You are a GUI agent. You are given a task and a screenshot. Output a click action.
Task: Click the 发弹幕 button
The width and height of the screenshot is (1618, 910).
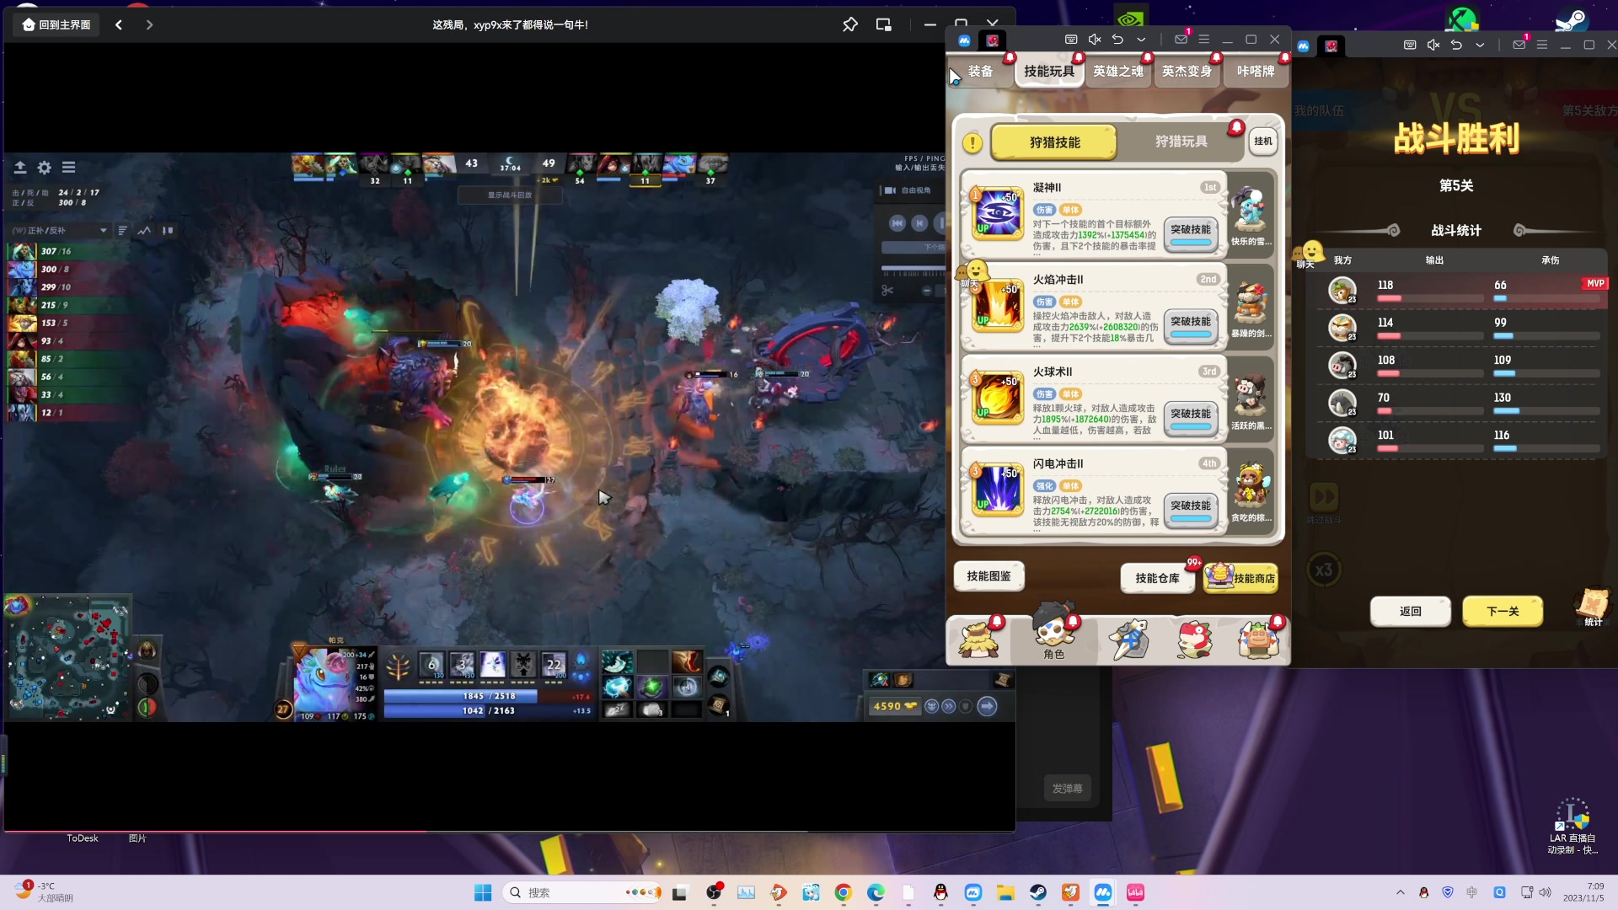(1067, 789)
